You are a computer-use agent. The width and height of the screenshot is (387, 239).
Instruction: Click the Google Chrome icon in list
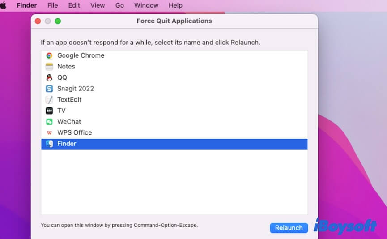(x=49, y=55)
